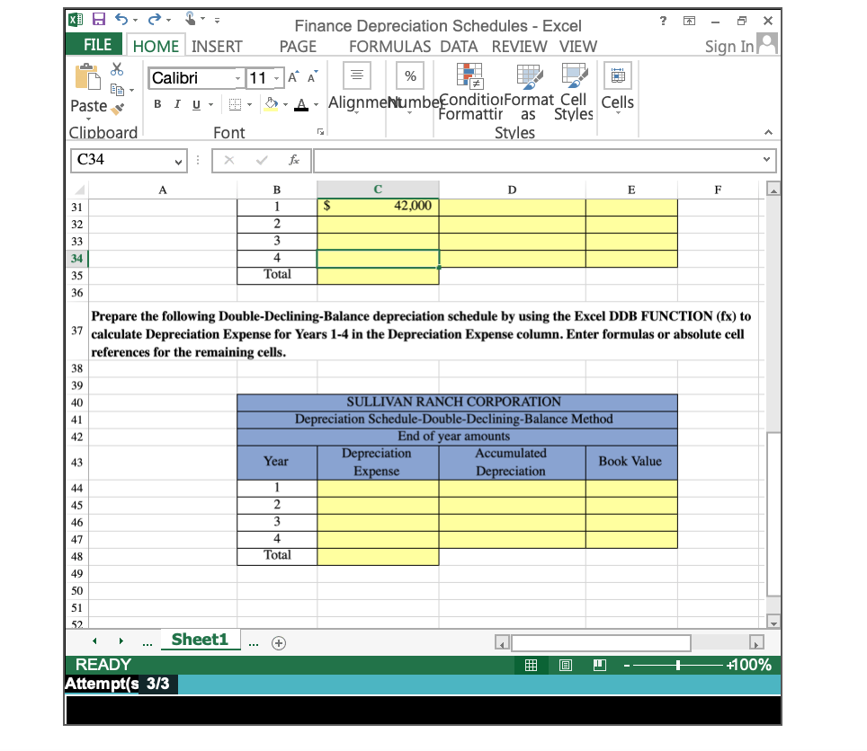Expand the Paste options arrow
The width and height of the screenshot is (867, 751).
point(88,119)
